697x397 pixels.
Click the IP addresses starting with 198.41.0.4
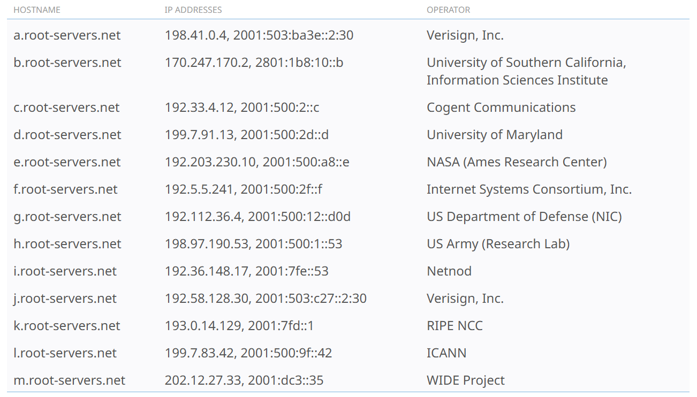[x=259, y=35]
